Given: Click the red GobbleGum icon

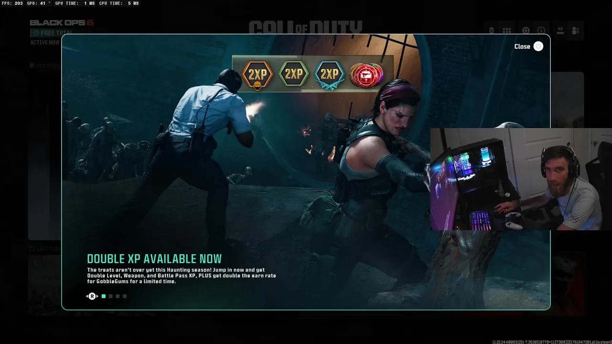Looking at the screenshot, I should pos(366,75).
